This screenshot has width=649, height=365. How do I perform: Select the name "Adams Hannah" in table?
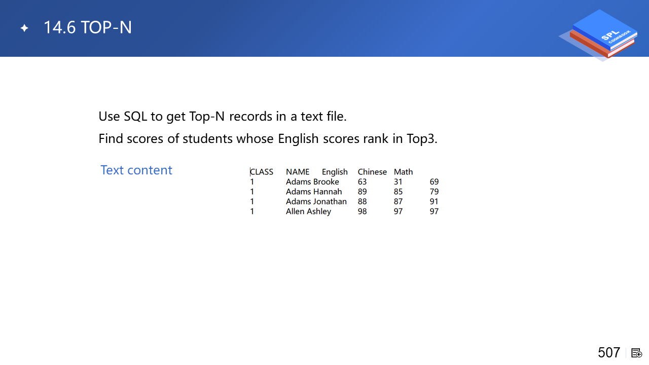(x=314, y=192)
